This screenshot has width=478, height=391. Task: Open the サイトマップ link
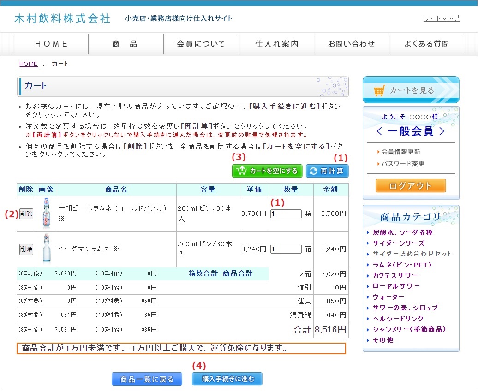[x=441, y=18]
